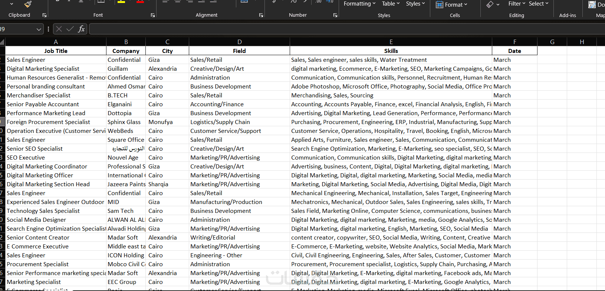The image size is (605, 291).
Task: Select the Date header cell
Action: click(x=514, y=51)
